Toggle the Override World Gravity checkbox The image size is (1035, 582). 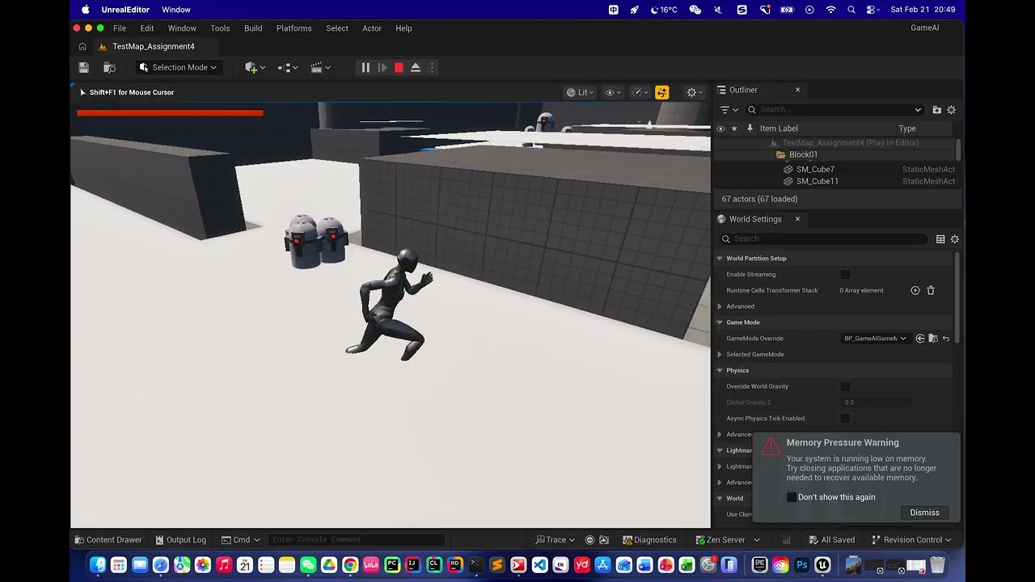845,386
